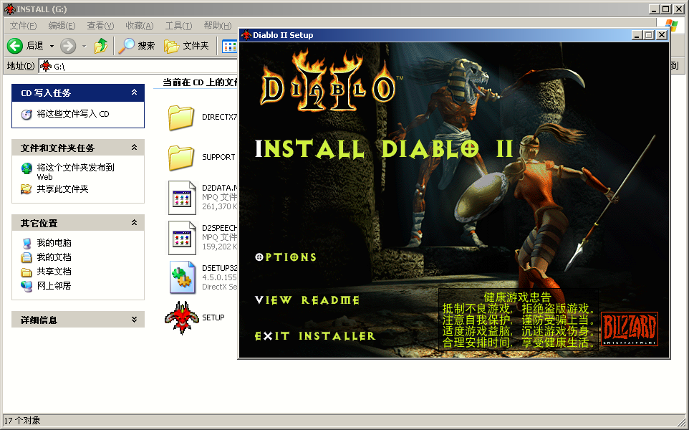Click VIEW README in the installer
This screenshot has width=689, height=430.
point(307,300)
